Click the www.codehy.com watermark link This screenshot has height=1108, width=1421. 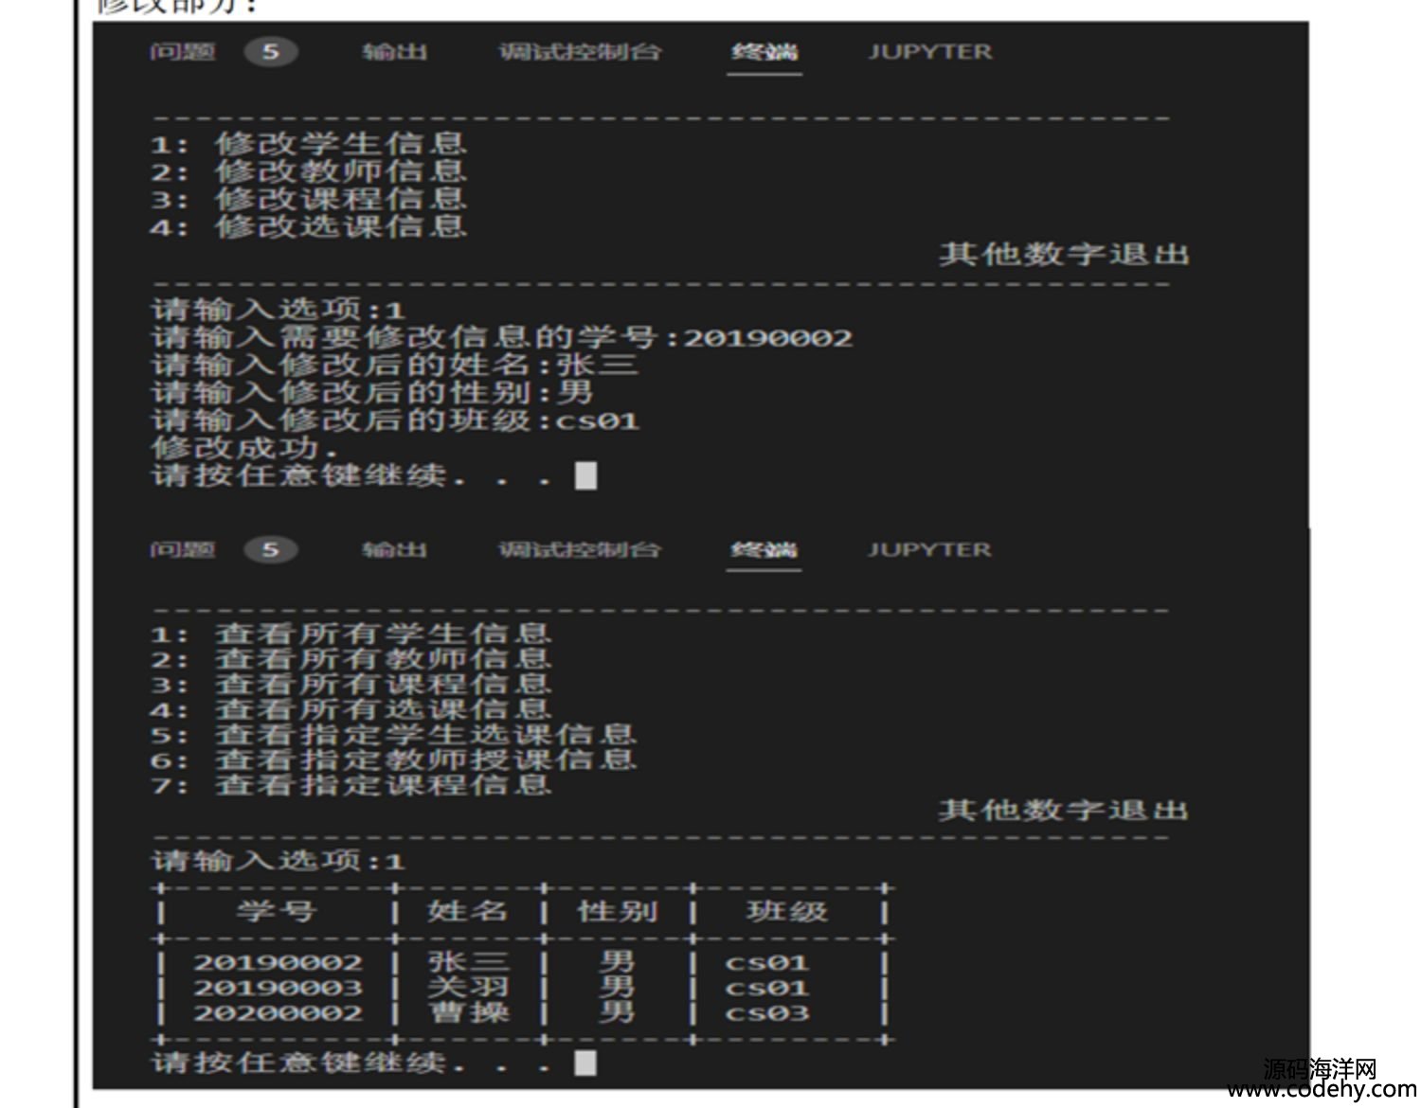tap(1321, 1091)
